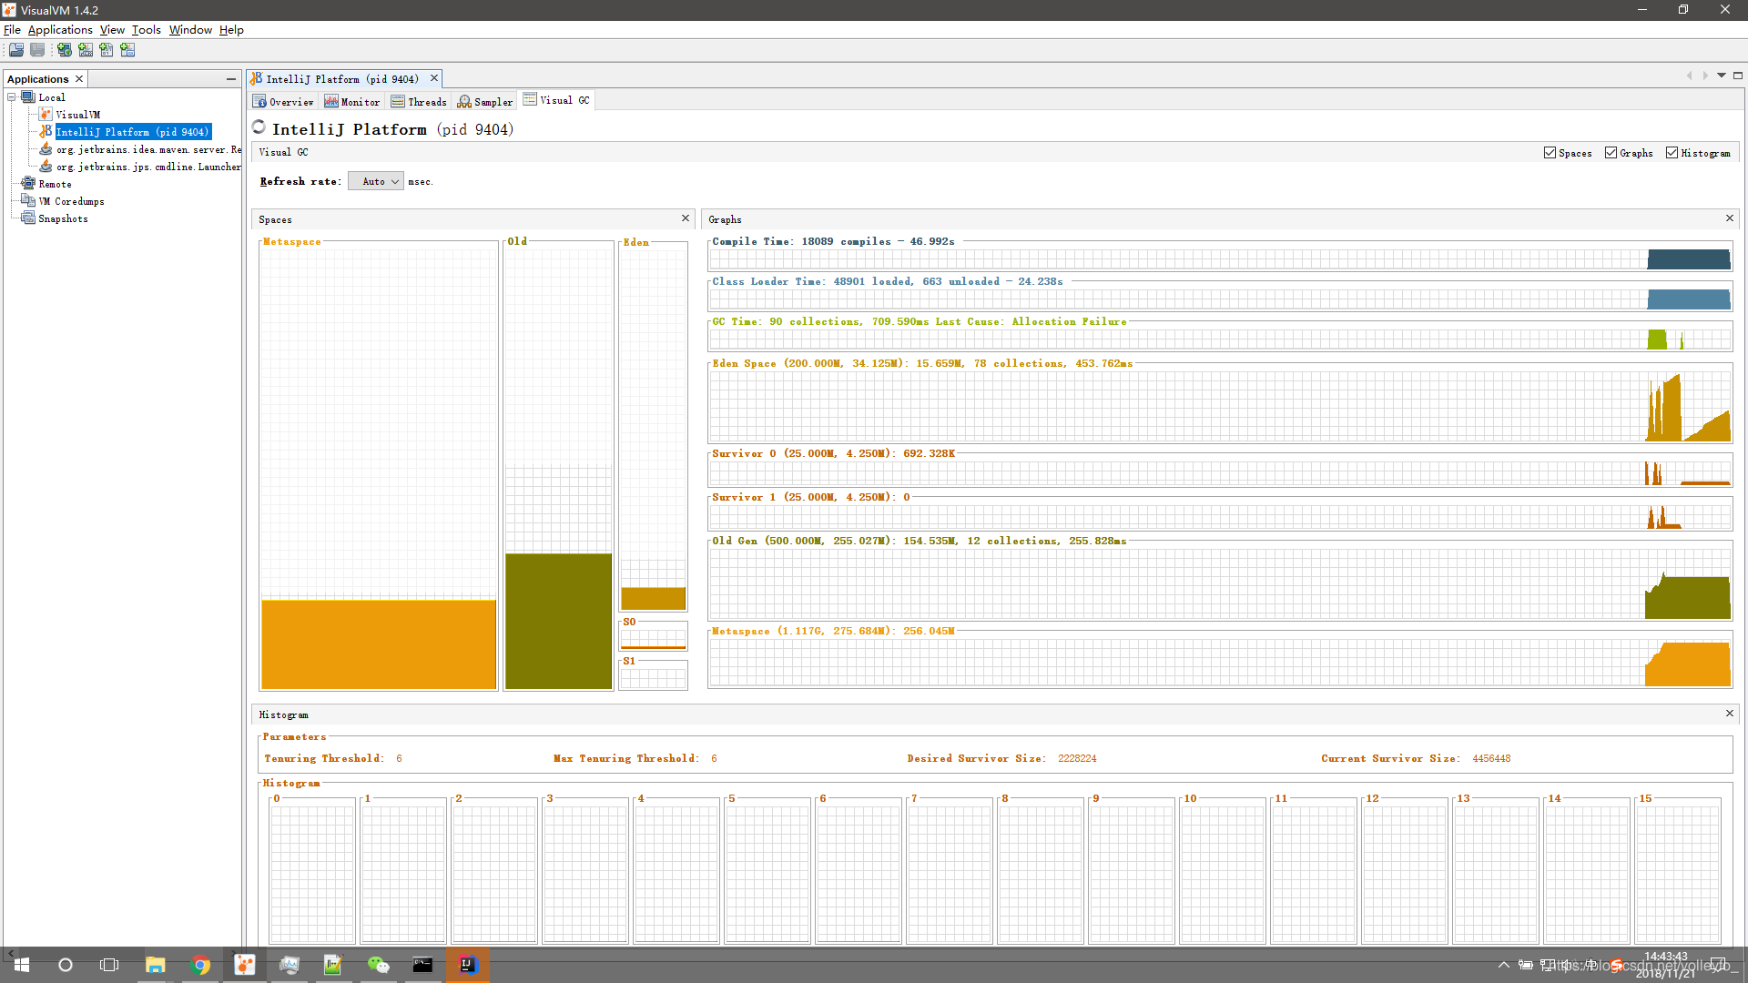Open the View menu
Screen dimensions: 1748x983
[112, 29]
